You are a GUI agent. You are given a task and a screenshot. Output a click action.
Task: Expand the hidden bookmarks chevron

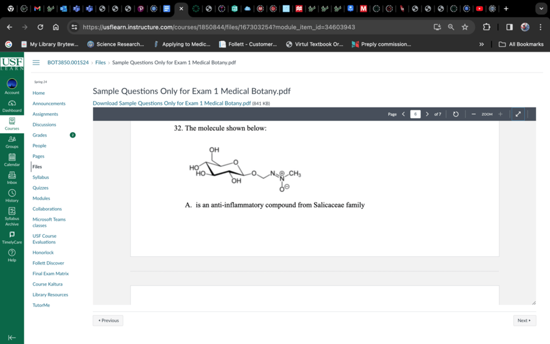pyautogui.click(x=482, y=44)
